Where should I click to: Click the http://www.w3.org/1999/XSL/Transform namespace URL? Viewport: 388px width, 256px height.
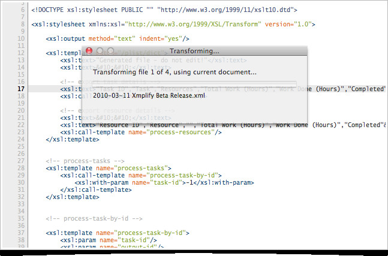[x=193, y=24]
